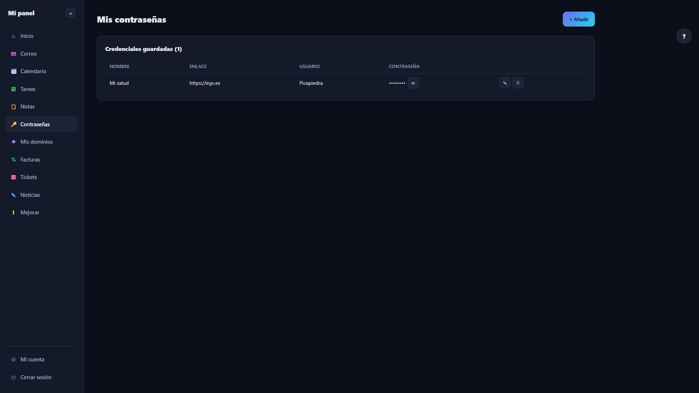The image size is (699, 393).
Task: Click the ENLACE column header
Action: [198, 67]
